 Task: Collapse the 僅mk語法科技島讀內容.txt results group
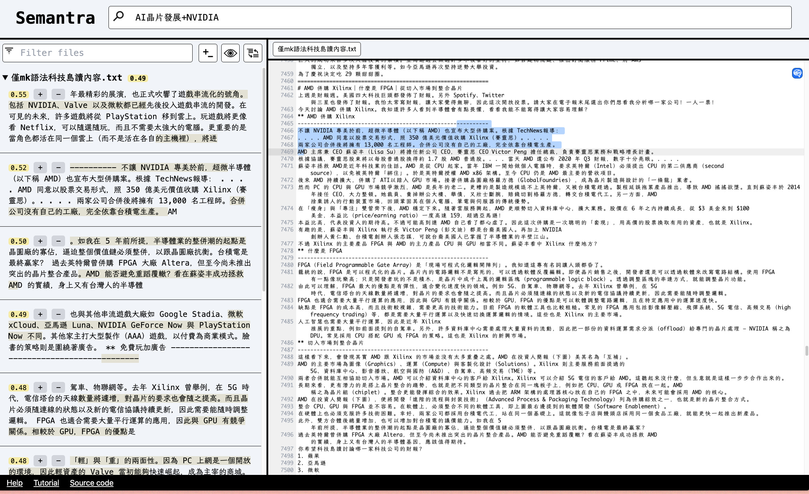point(5,78)
